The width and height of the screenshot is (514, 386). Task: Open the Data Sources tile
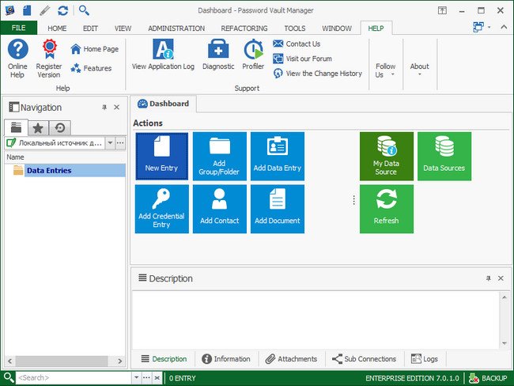point(444,157)
